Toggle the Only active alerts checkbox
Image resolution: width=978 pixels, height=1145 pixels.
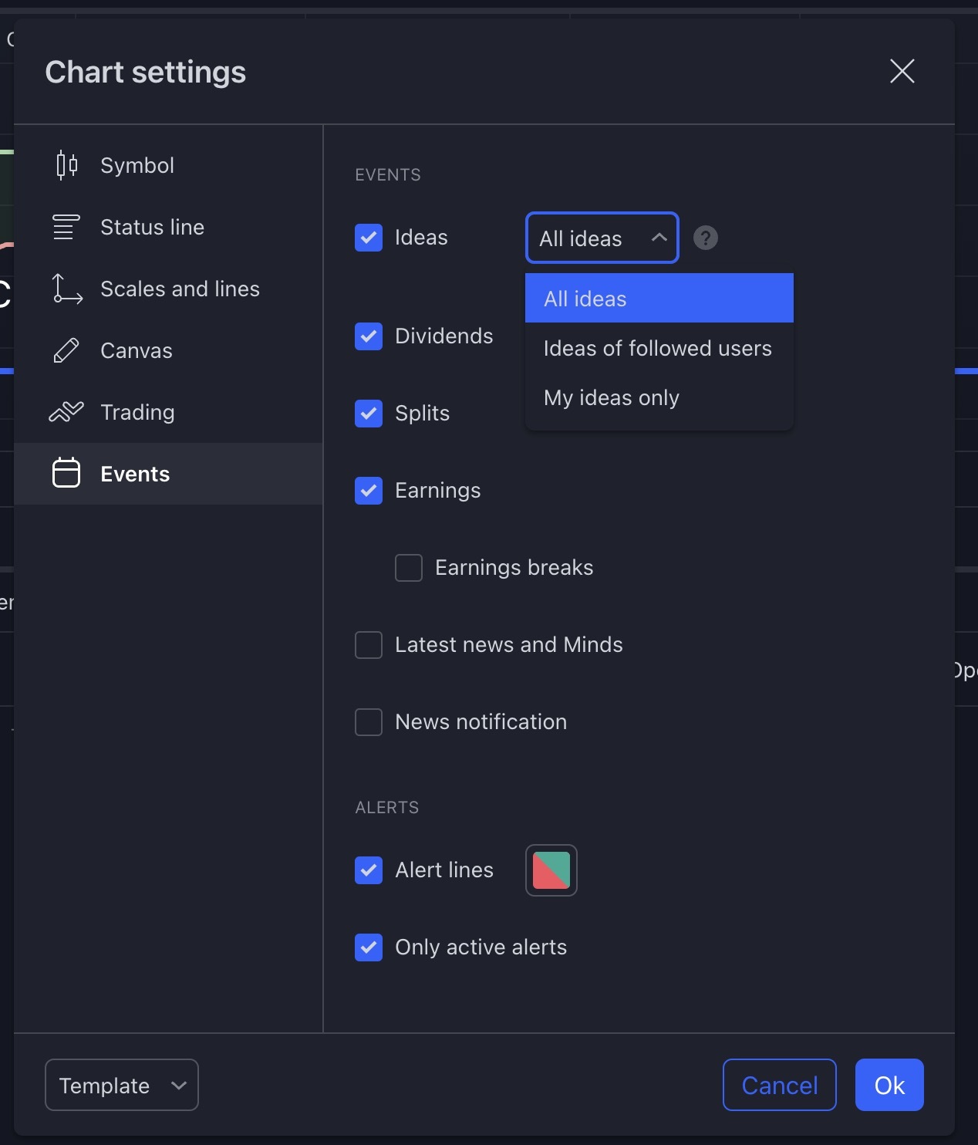tap(369, 947)
